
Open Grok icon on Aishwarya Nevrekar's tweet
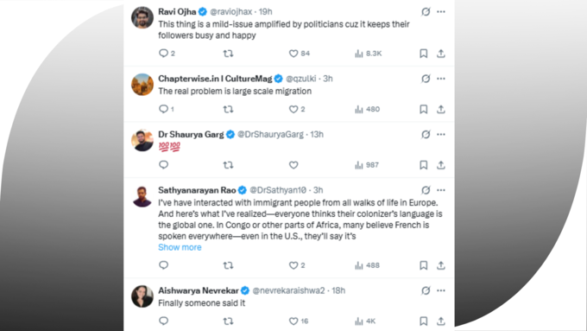pos(426,290)
